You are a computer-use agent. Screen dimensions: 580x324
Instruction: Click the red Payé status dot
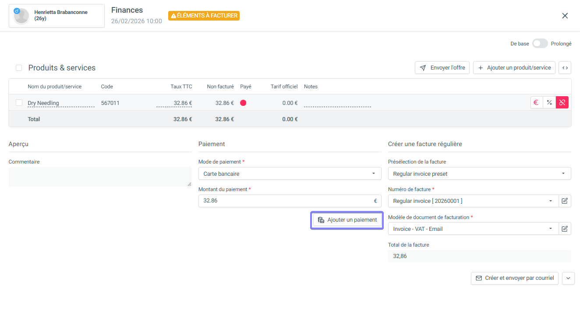click(243, 103)
